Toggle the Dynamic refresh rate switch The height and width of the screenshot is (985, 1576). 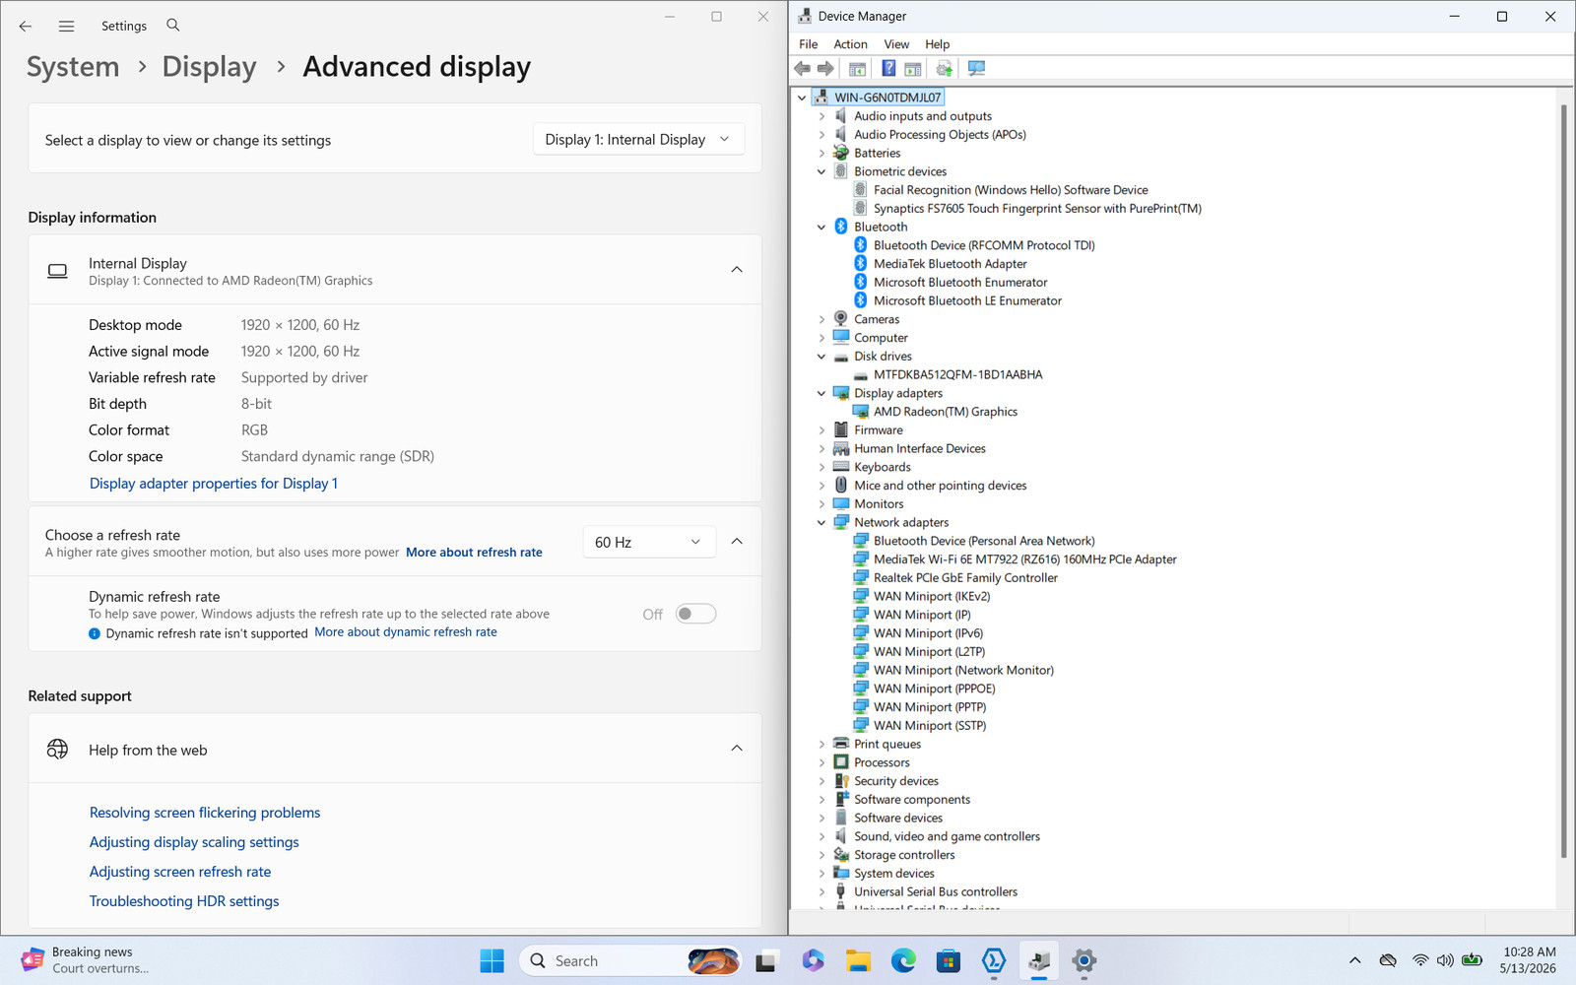click(695, 614)
